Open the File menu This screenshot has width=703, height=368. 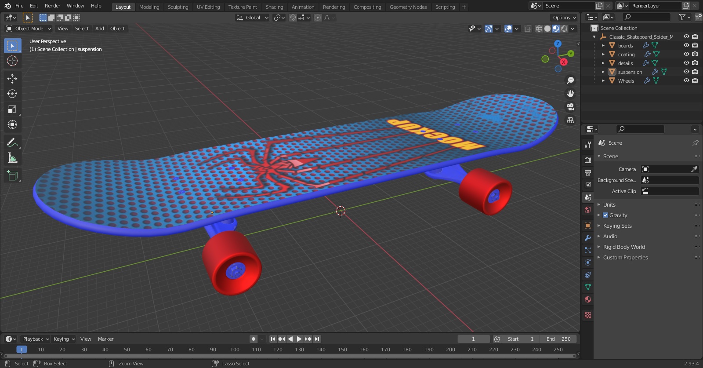click(19, 6)
